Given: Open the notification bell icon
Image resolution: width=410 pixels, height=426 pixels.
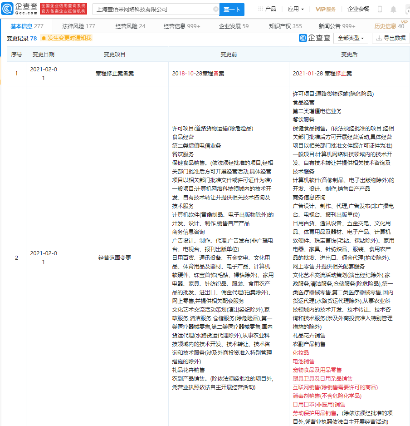Looking at the screenshot, I should pyautogui.click(x=393, y=9).
